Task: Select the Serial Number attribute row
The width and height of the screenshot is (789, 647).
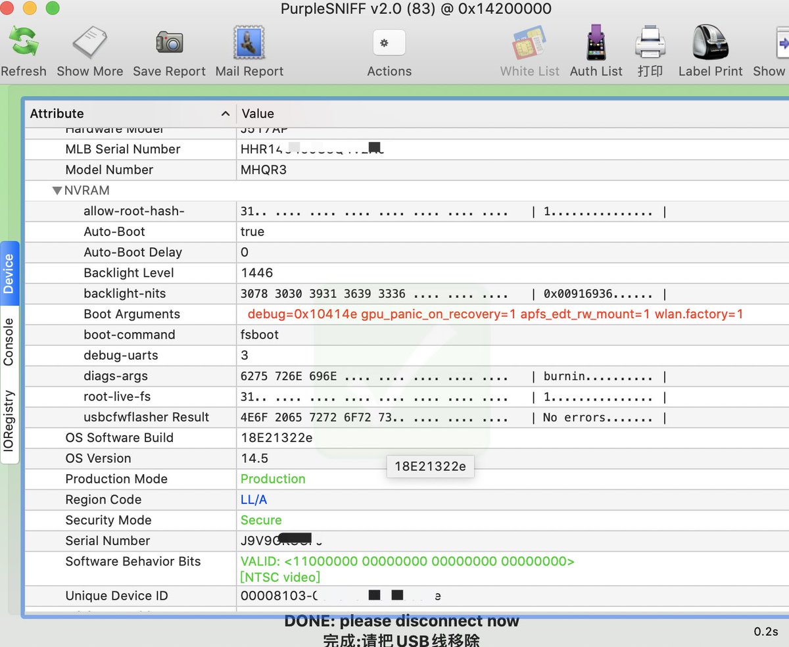Action: tap(407, 540)
